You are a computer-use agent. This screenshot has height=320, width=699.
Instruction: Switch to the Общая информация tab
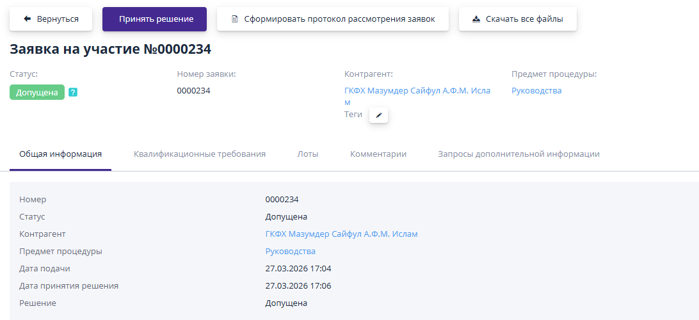click(x=60, y=154)
